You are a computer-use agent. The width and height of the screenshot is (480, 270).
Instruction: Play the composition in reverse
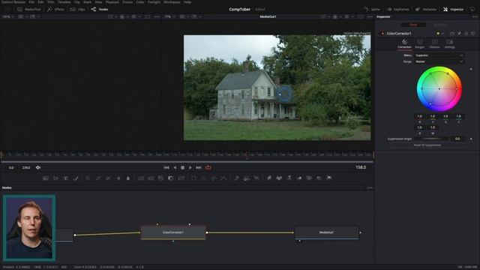coord(175,168)
